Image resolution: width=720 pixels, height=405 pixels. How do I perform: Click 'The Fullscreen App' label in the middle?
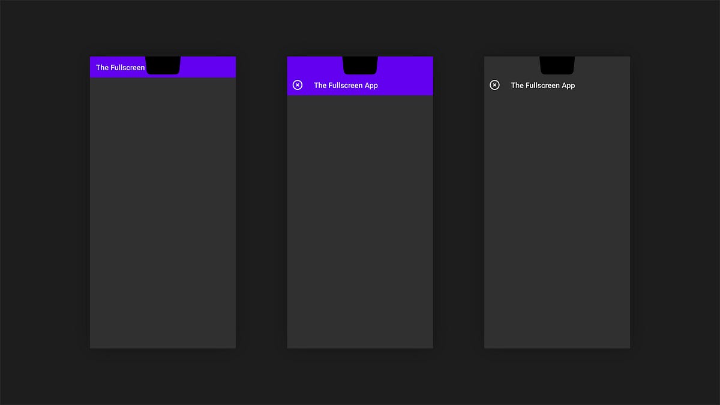346,85
